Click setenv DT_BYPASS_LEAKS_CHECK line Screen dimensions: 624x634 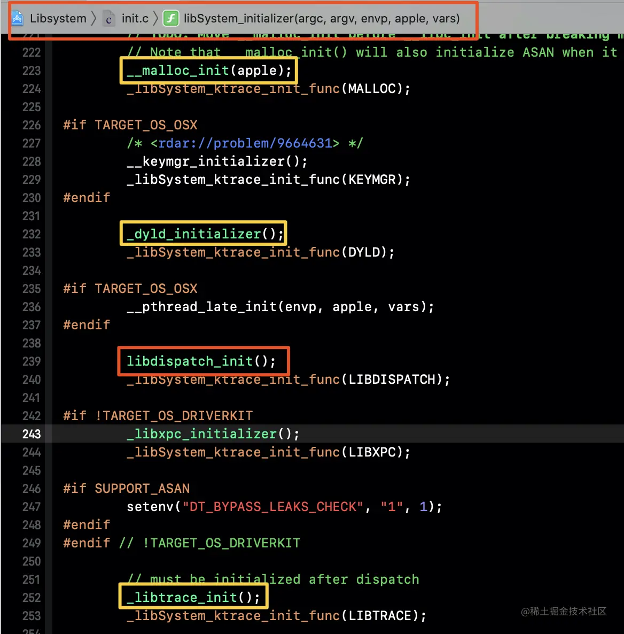point(285,507)
